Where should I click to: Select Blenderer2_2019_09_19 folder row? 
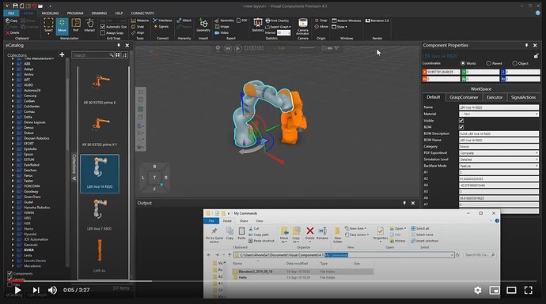pyautogui.click(x=302, y=272)
